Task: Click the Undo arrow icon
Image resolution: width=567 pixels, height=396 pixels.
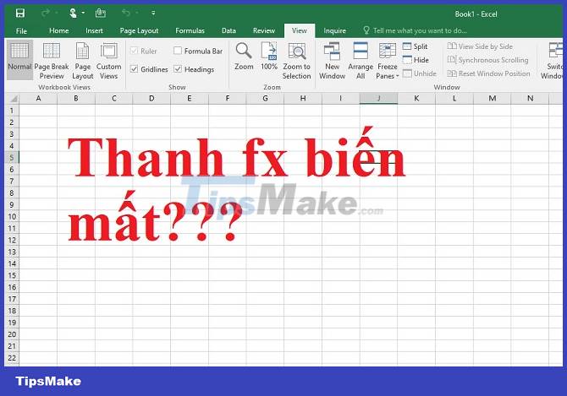Action: point(126,14)
